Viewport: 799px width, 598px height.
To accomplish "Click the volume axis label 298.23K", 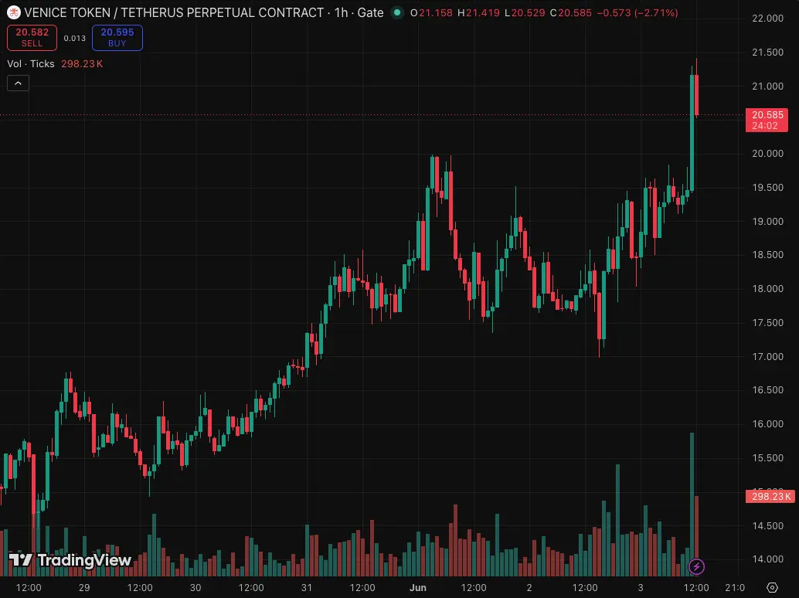I will click(770, 496).
